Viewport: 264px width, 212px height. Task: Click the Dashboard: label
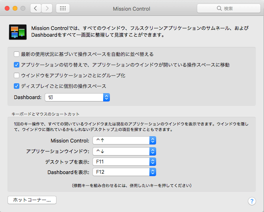tap(28, 98)
